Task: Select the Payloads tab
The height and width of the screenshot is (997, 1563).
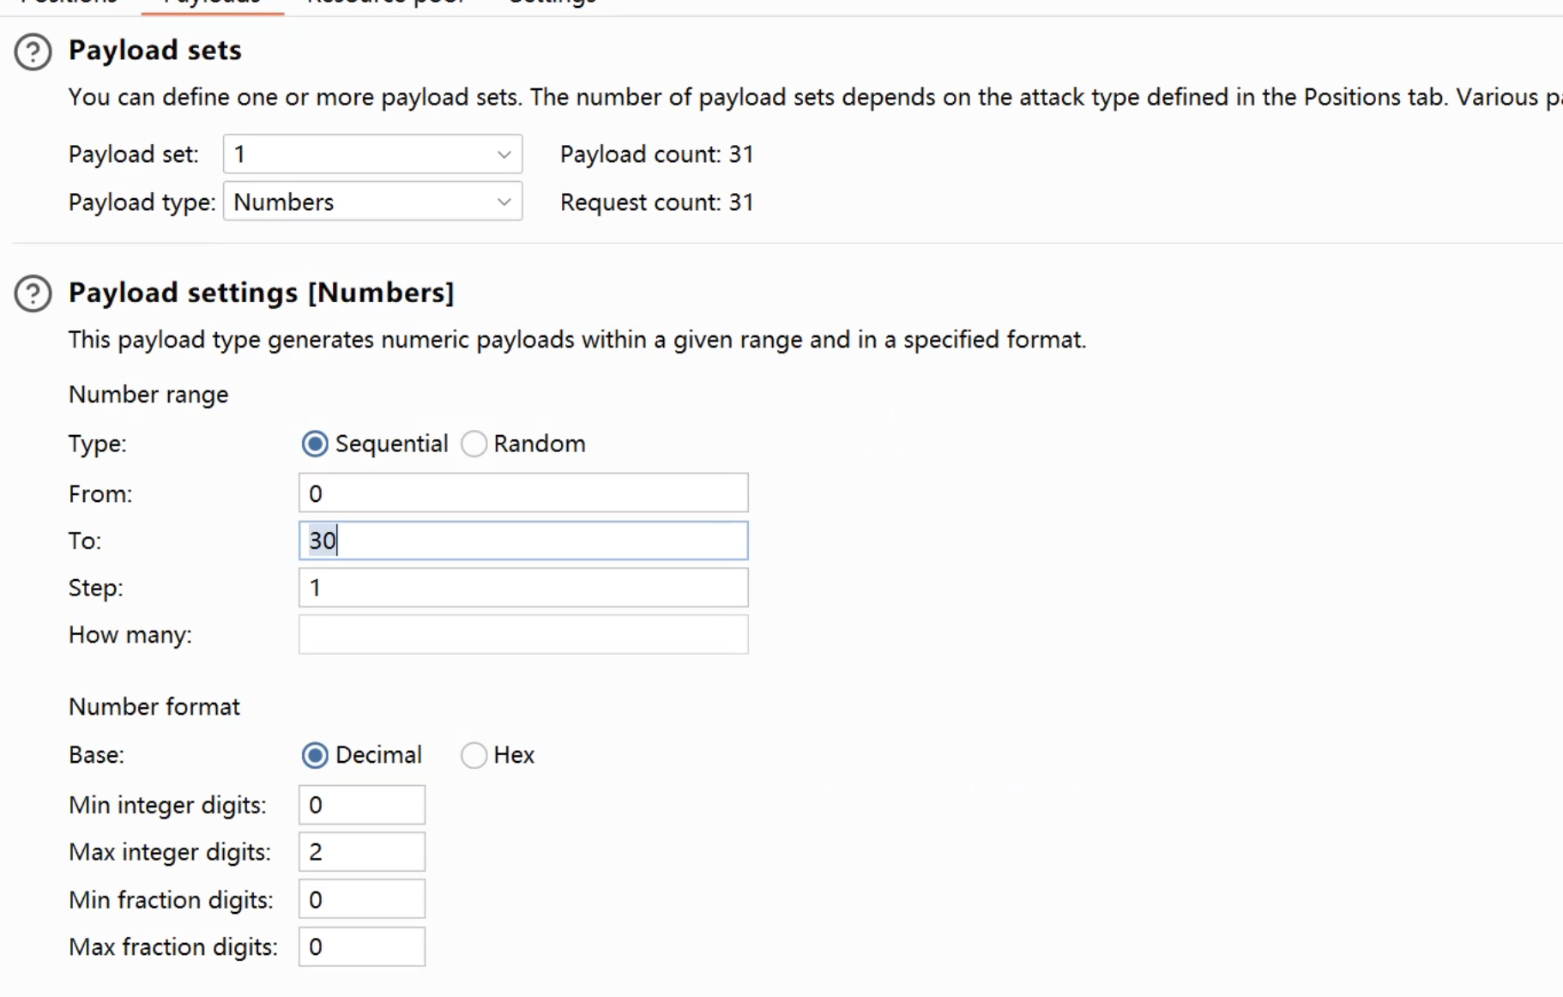Action: click(212, 3)
